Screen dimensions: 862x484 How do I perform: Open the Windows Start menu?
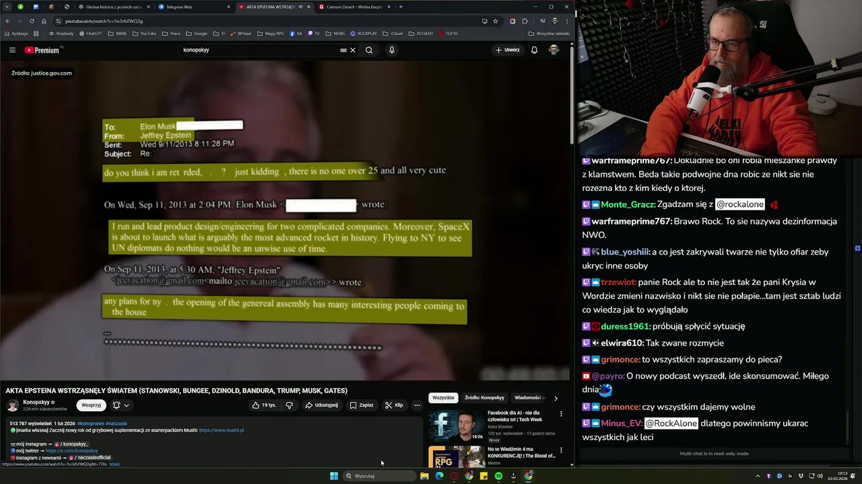point(334,476)
